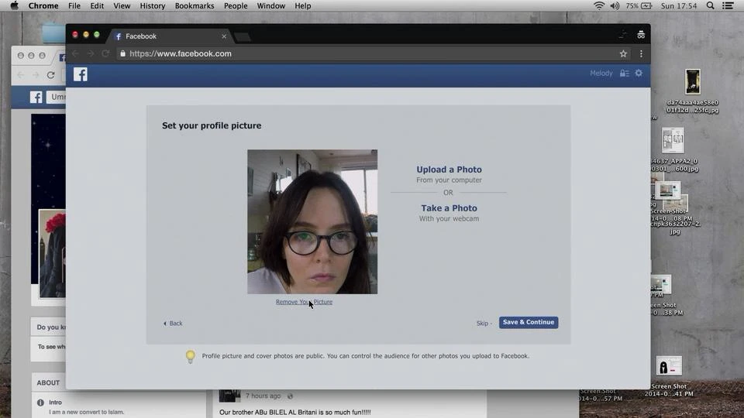The height and width of the screenshot is (418, 744).
Task: Go Back in the profile setup
Action: click(173, 324)
